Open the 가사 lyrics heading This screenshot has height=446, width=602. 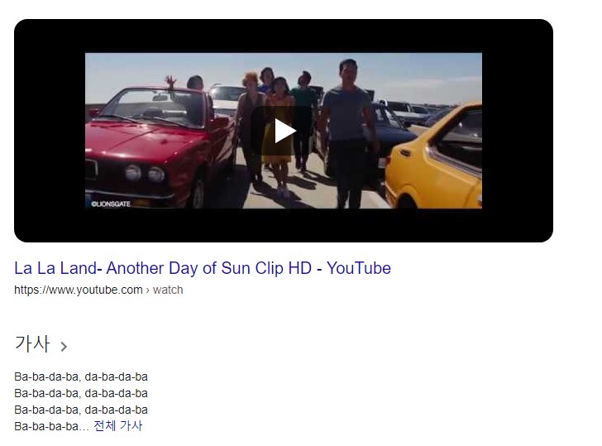(32, 344)
